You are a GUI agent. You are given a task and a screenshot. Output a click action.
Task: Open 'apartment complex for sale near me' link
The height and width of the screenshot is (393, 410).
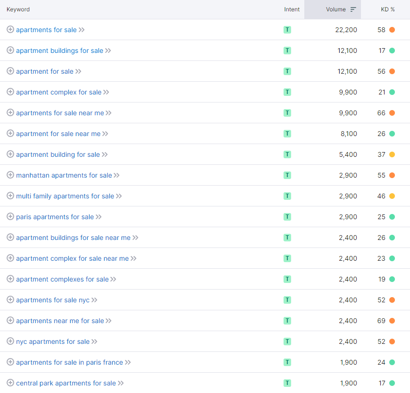tap(73, 258)
